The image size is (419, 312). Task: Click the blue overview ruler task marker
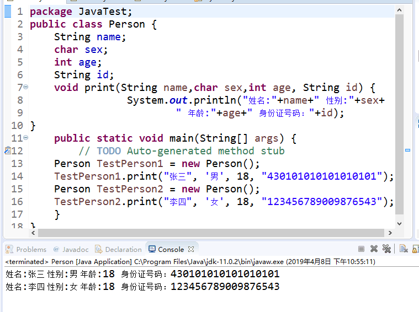click(407, 150)
